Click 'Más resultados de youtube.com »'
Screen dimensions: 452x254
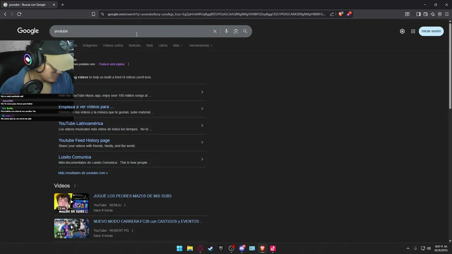(83, 173)
